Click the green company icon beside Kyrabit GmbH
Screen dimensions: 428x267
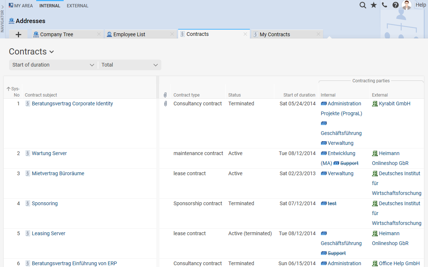375,104
